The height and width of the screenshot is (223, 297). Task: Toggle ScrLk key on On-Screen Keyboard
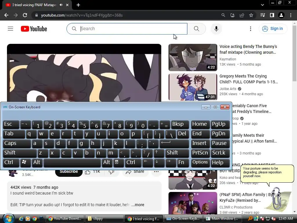[x=220, y=153]
